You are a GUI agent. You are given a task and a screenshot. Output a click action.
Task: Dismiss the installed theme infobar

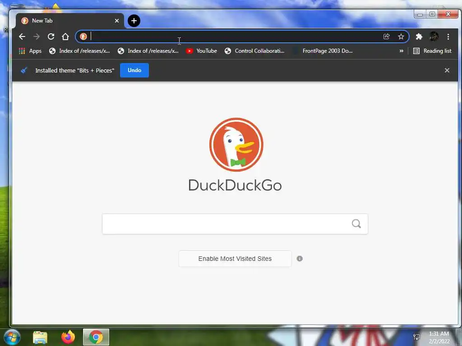point(447,70)
